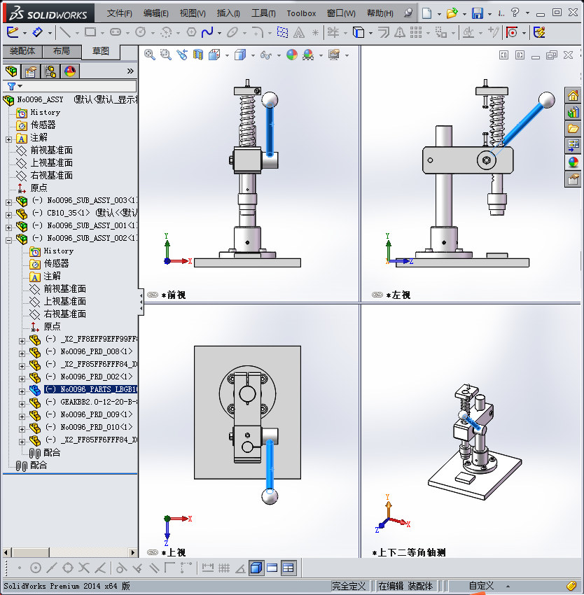This screenshot has width=584, height=595.
Task: Open the Design Library folder icon in the task pane
Action: tap(573, 129)
